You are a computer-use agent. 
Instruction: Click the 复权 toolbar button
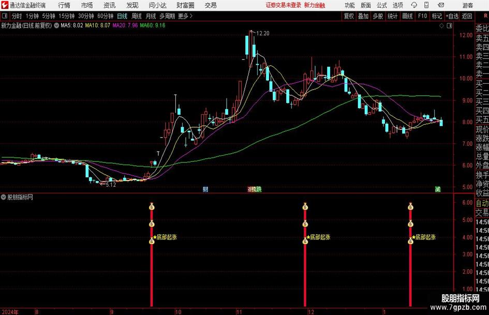point(349,16)
